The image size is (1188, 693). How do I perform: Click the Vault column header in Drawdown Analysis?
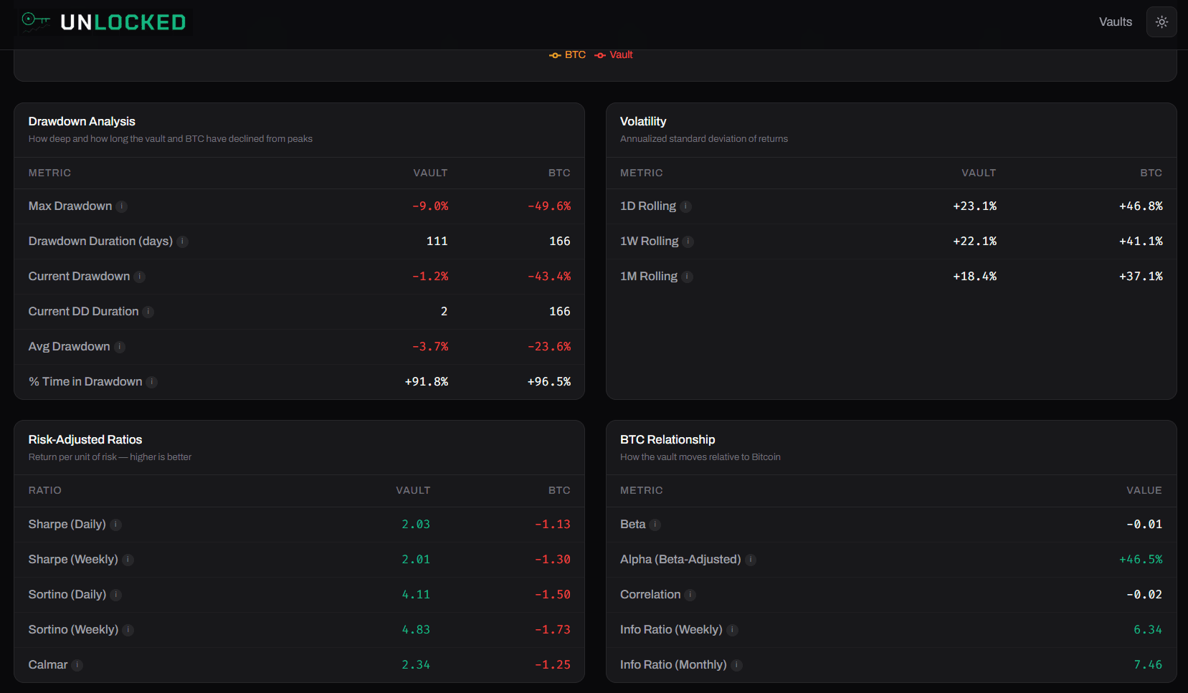pos(429,173)
